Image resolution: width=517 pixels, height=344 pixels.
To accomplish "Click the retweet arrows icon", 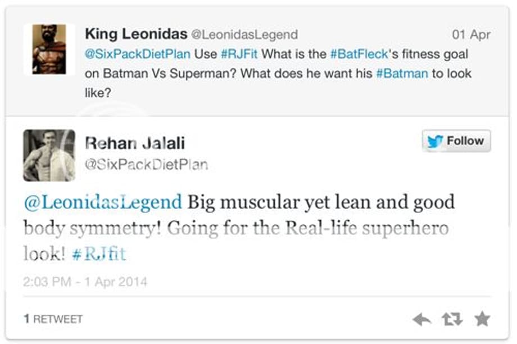I will tap(451, 320).
